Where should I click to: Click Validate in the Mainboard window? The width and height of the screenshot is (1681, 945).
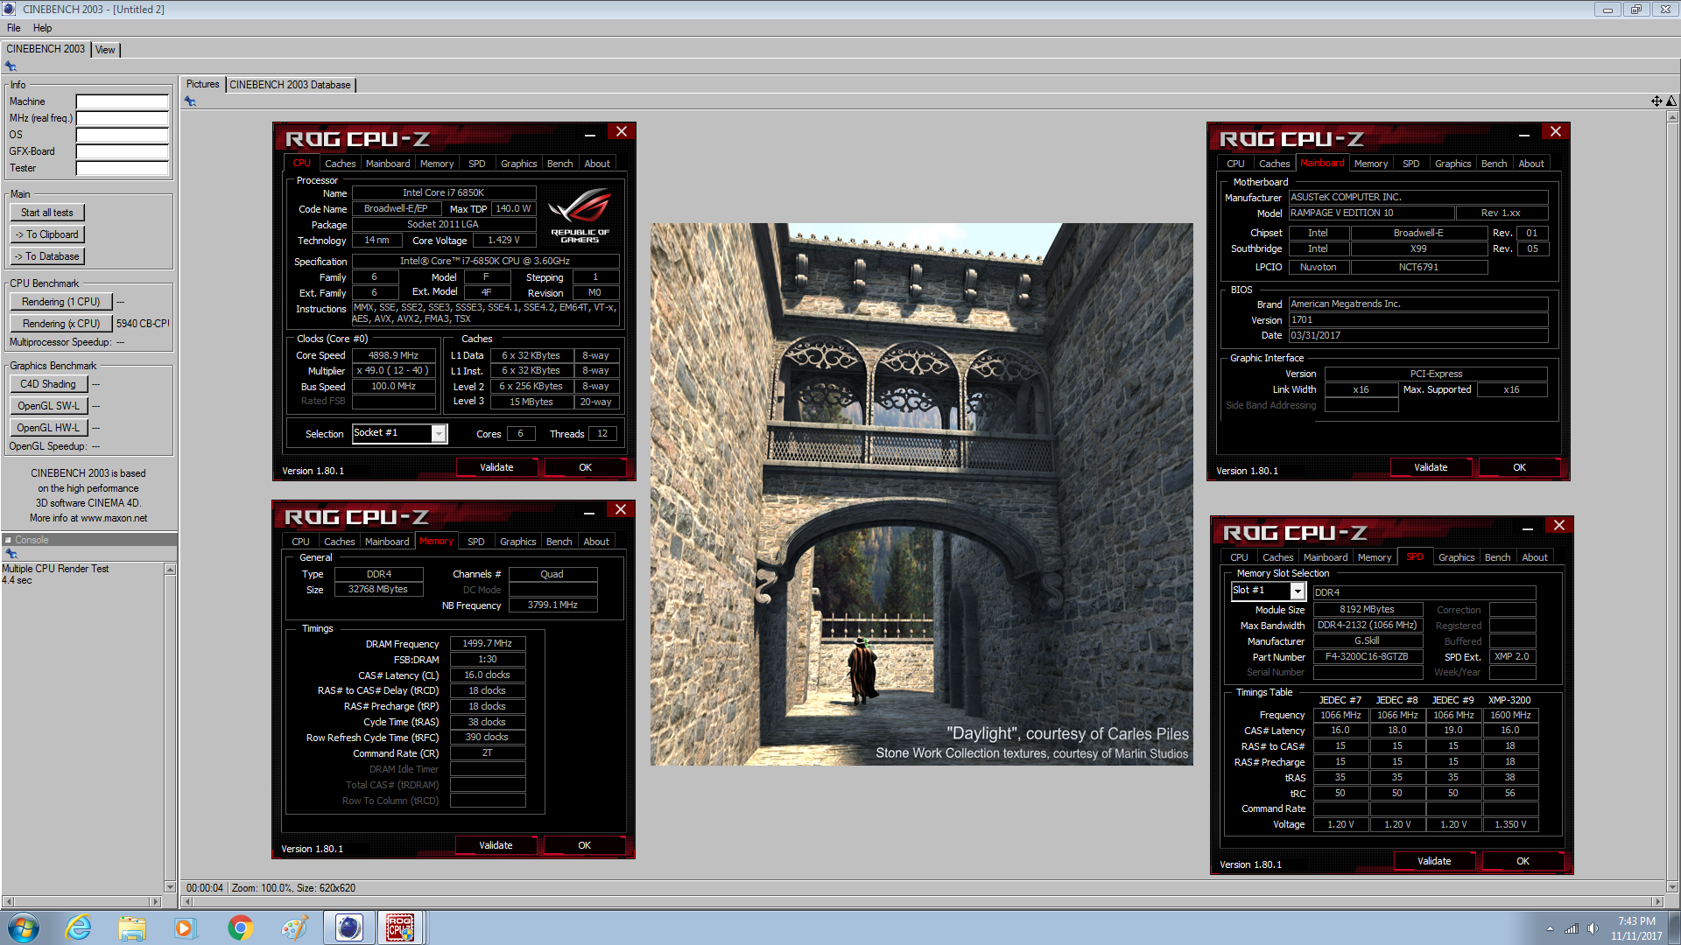pos(1431,467)
